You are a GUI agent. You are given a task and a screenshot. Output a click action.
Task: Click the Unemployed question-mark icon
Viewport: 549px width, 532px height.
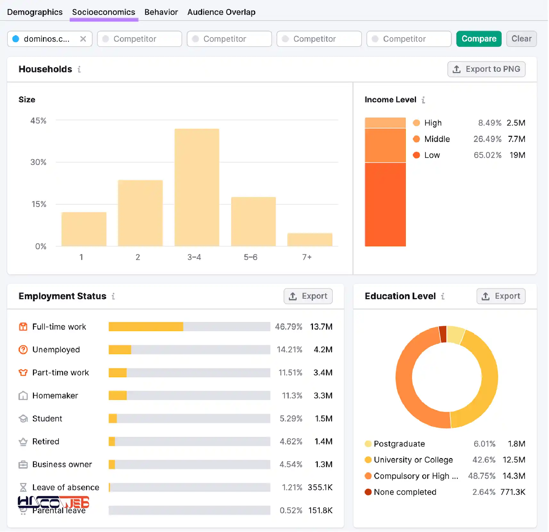23,350
